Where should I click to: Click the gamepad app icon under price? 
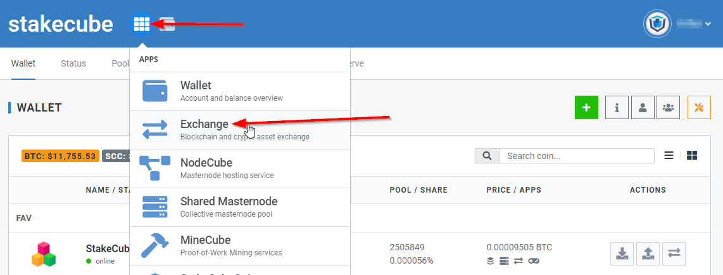534,261
